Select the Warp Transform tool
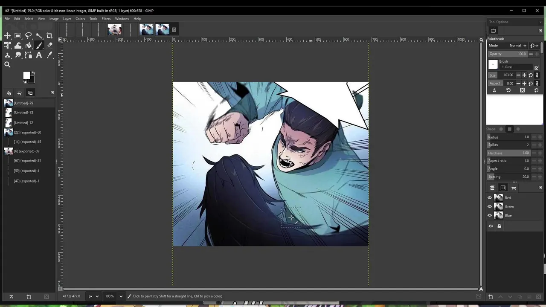This screenshot has height=307, width=546. click(18, 46)
